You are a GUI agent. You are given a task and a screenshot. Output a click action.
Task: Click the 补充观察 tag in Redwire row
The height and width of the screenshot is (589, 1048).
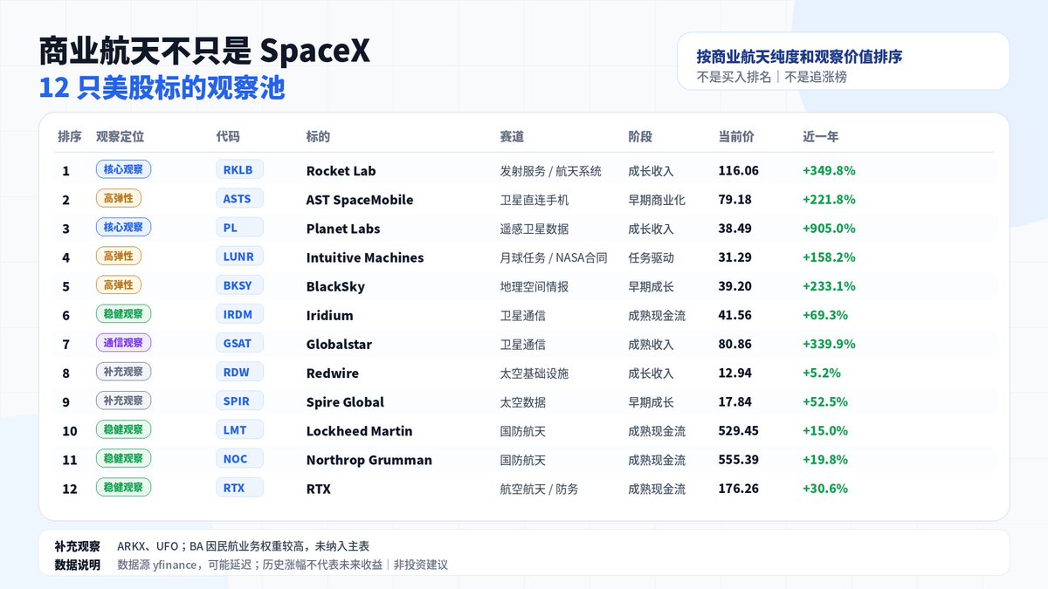(x=123, y=371)
